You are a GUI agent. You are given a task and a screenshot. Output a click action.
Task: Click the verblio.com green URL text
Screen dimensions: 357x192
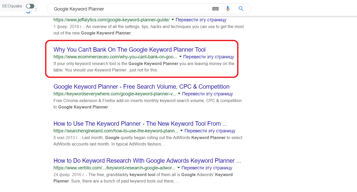[x=114, y=168]
